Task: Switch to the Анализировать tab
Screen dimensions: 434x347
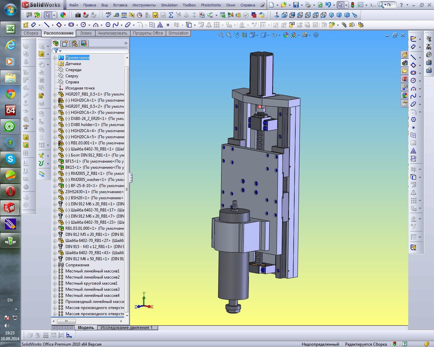Action: 113,33
